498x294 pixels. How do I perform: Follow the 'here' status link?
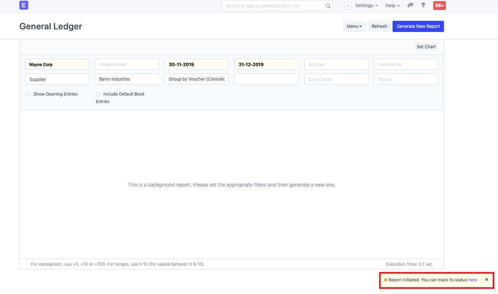473,280
